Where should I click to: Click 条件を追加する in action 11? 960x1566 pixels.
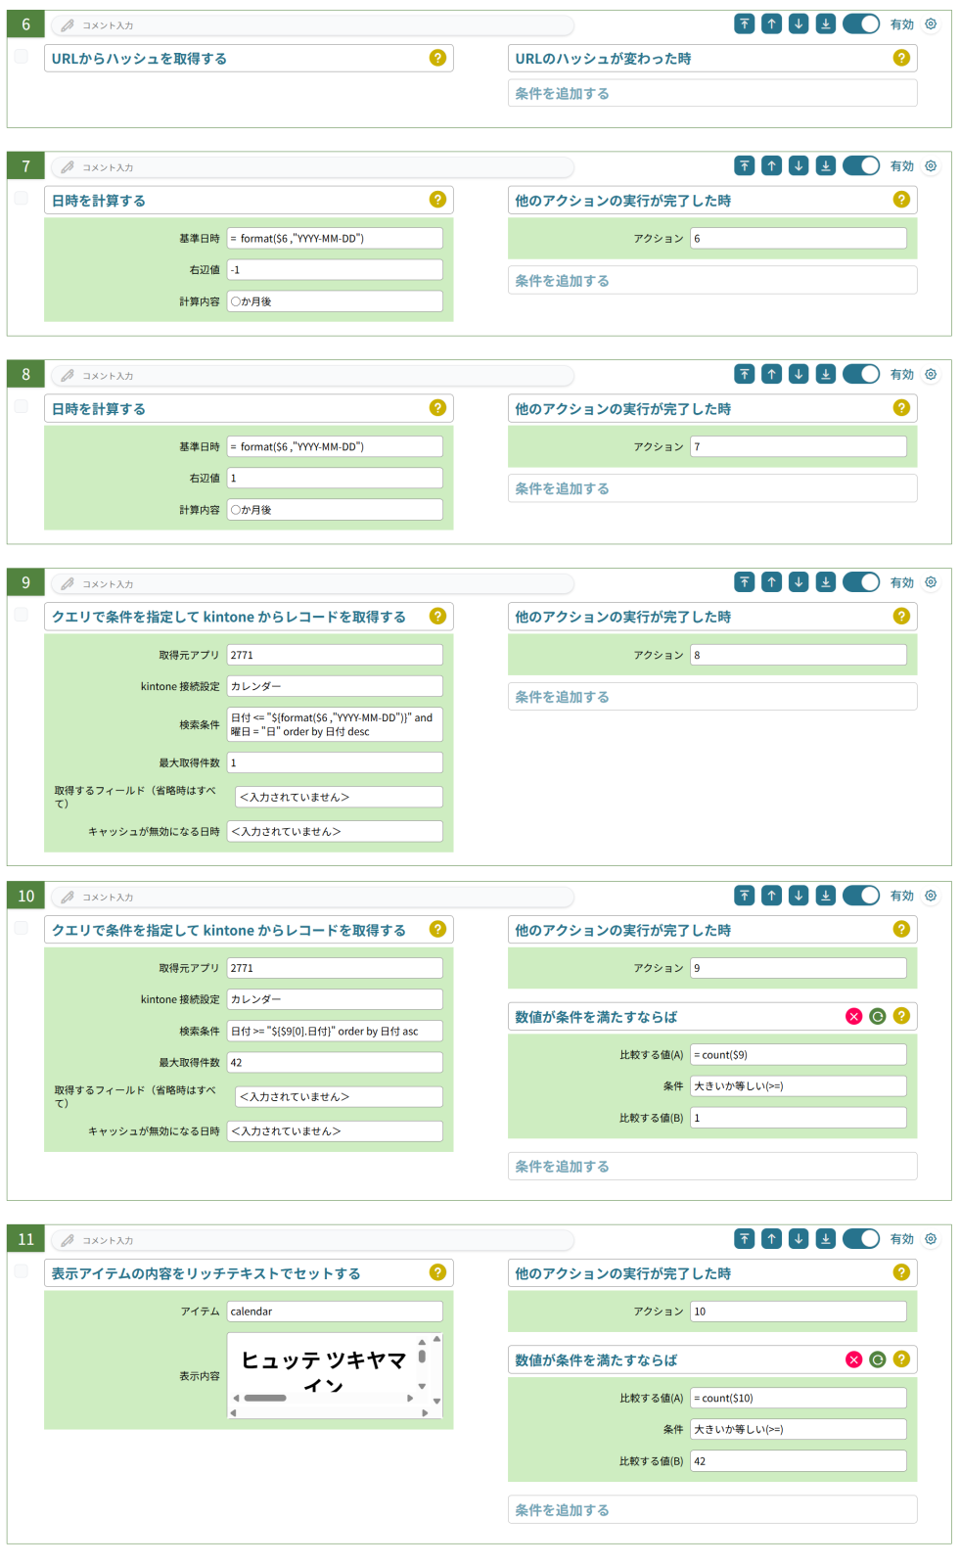click(711, 1510)
